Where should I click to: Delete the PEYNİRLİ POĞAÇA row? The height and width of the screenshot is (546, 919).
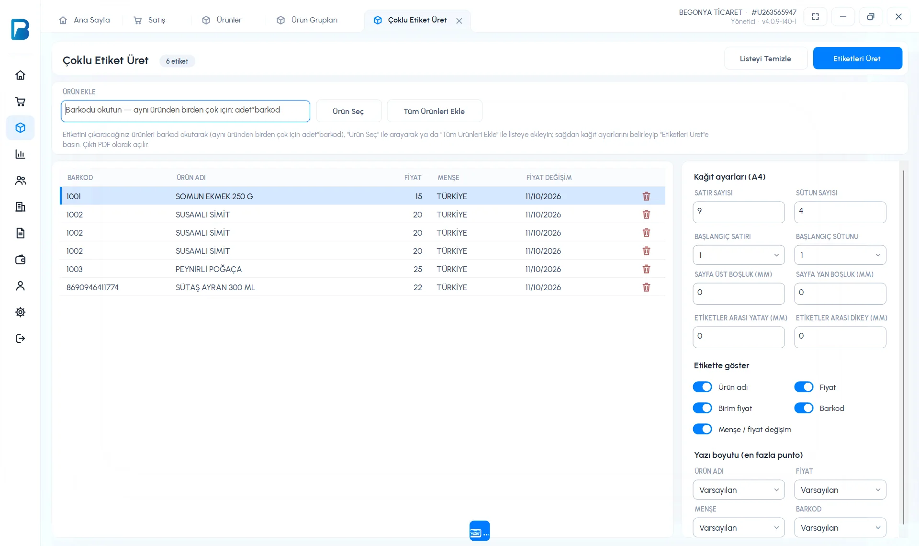(x=646, y=269)
